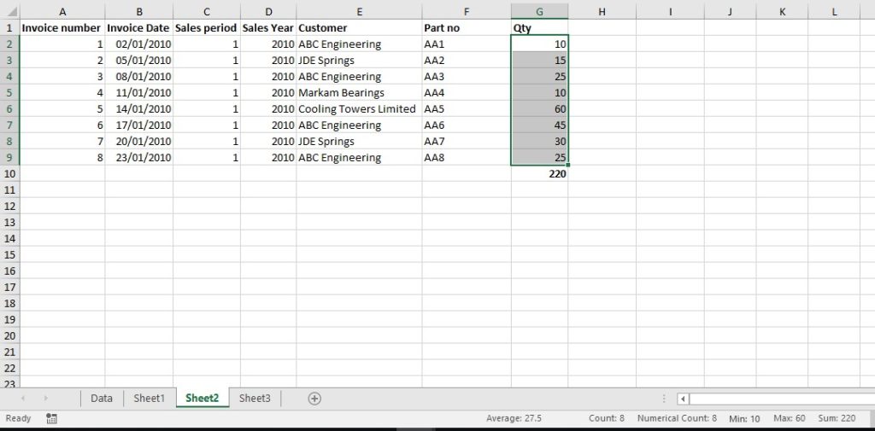Click the 'Part no' header cell

point(467,28)
